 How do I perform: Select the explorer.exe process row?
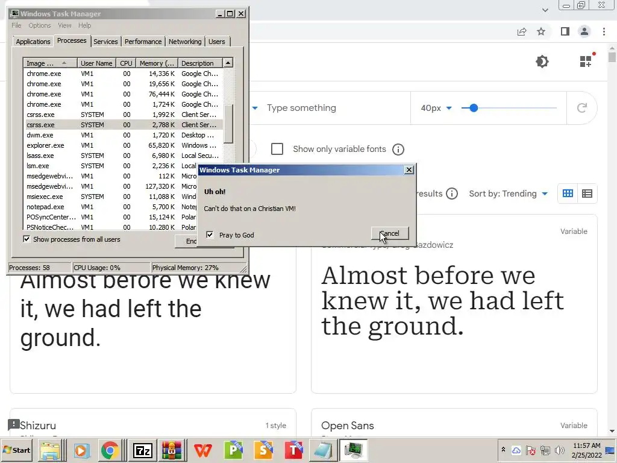(123, 145)
